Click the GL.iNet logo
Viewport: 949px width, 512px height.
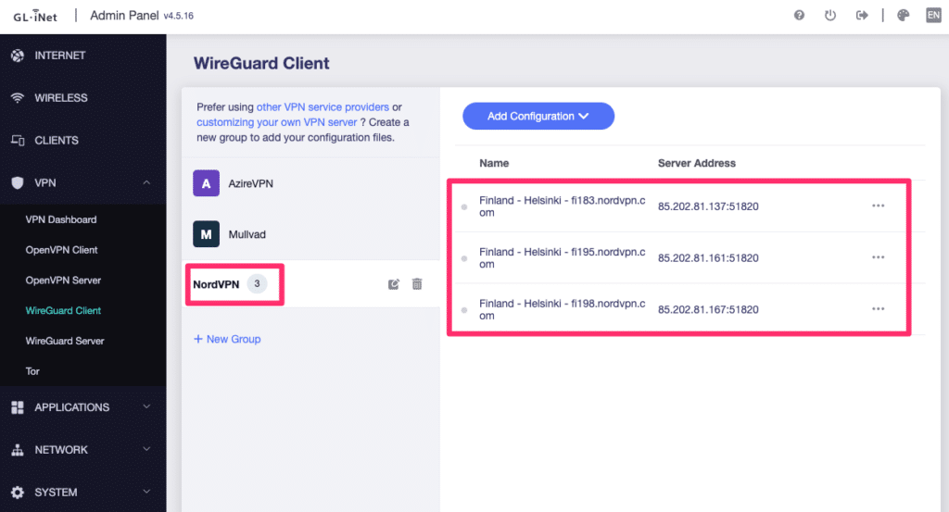coord(35,16)
